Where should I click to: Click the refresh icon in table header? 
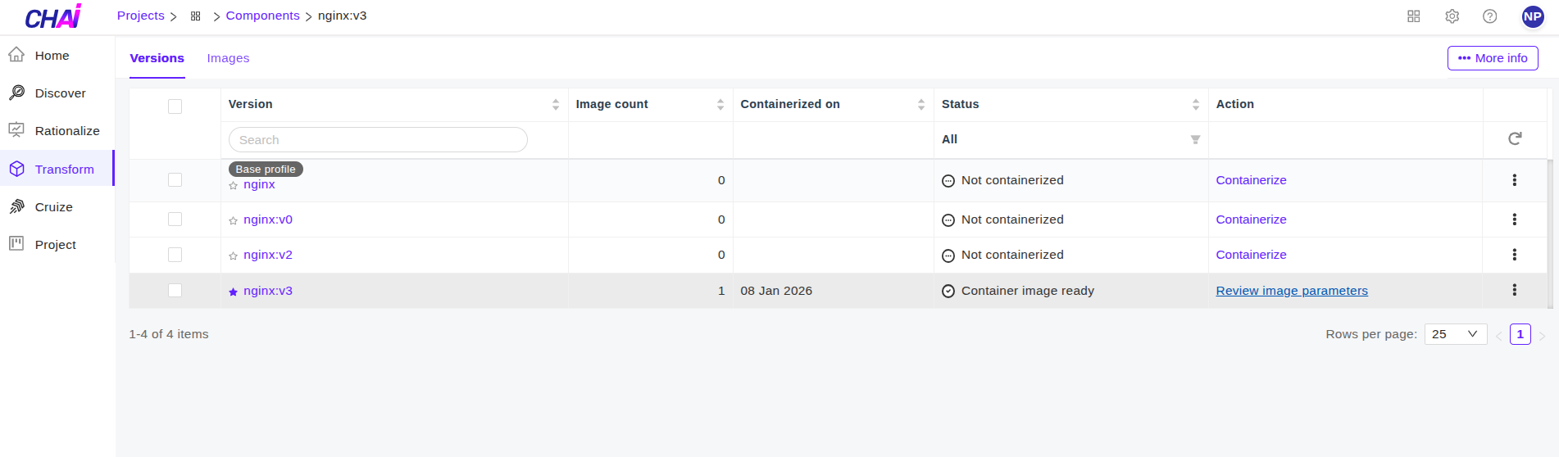point(1515,139)
